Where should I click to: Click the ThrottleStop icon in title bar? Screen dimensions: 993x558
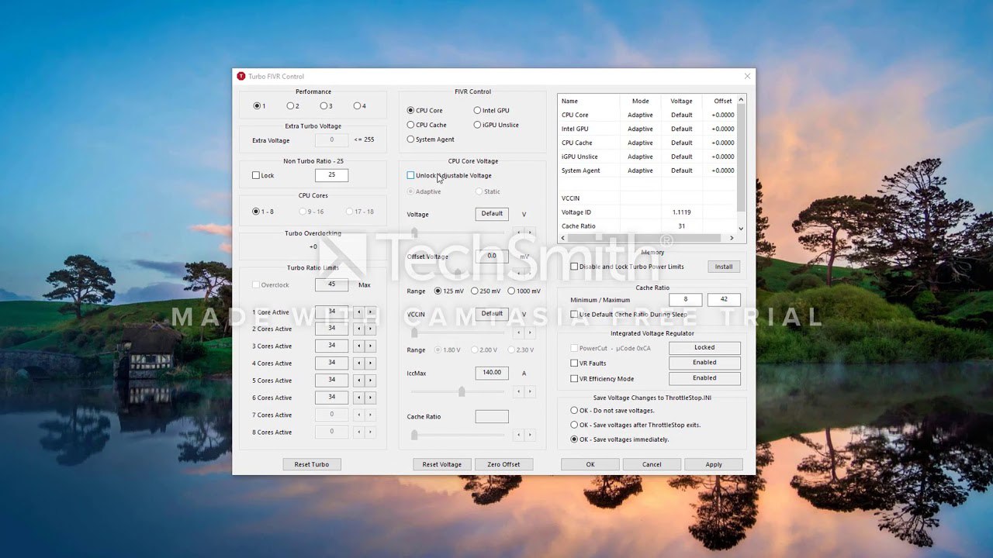click(241, 76)
